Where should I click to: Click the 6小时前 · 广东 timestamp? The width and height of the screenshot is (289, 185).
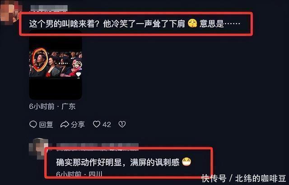52,106
